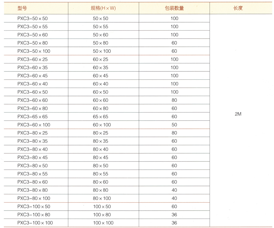Click spec cell 80×40
The height and width of the screenshot is (228, 274).
pos(100,149)
